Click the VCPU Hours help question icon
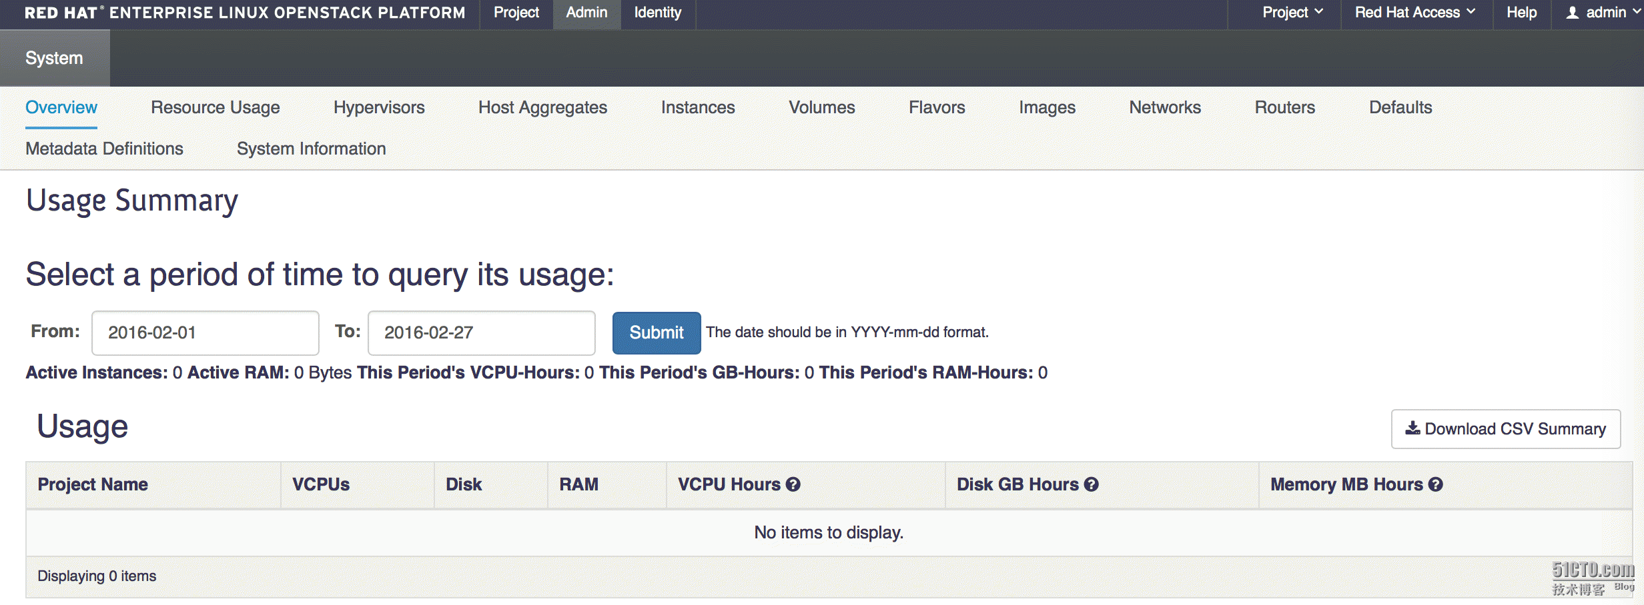The width and height of the screenshot is (1644, 605). coord(793,484)
